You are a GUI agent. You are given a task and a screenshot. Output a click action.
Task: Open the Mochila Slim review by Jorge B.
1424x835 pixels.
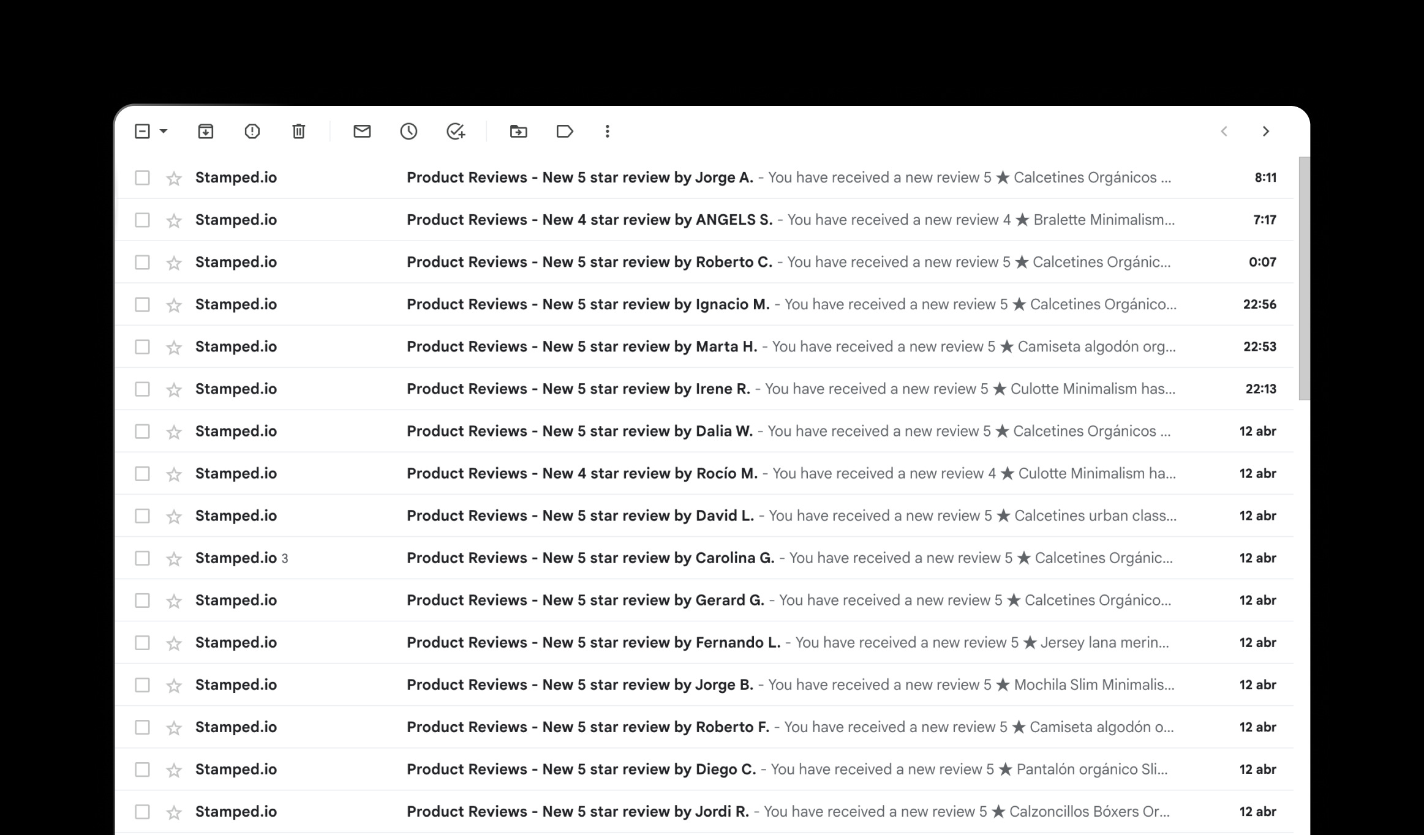tap(704, 684)
